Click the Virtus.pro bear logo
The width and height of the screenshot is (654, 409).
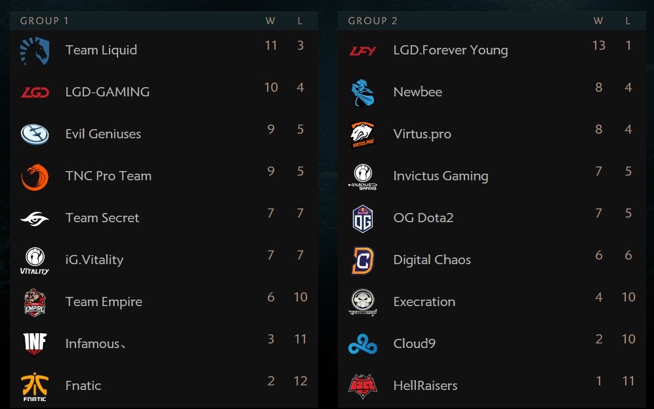tap(363, 134)
